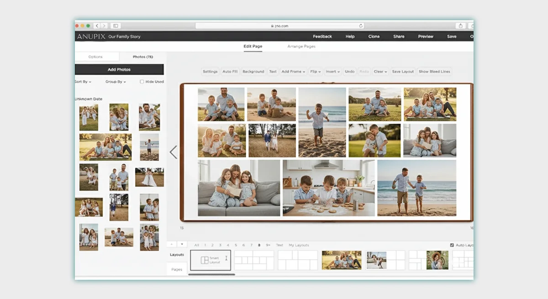548x299 pixels.
Task: Expand the Group By dropdown
Action: [116, 82]
